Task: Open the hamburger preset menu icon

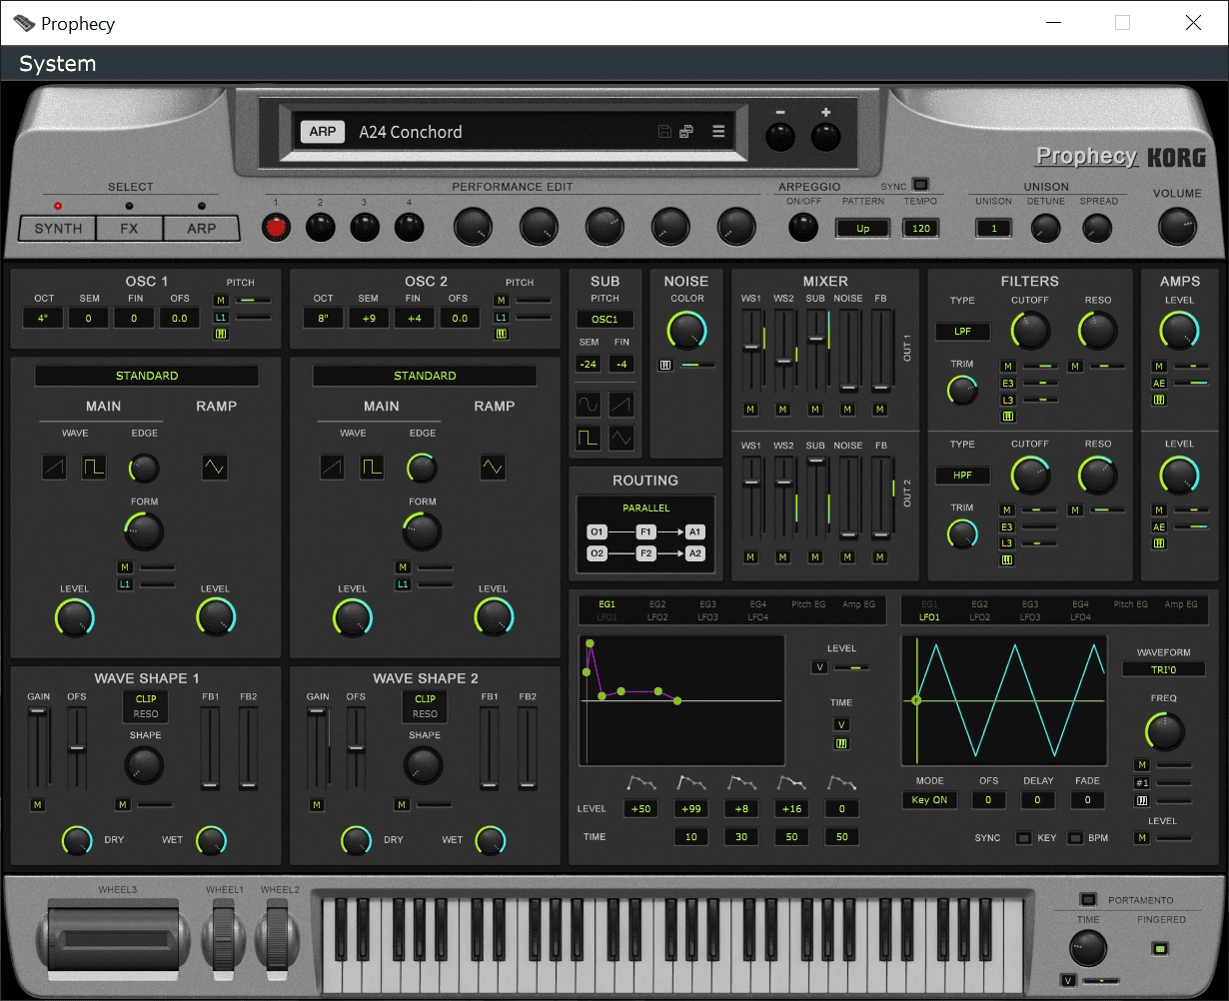Action: (x=717, y=132)
